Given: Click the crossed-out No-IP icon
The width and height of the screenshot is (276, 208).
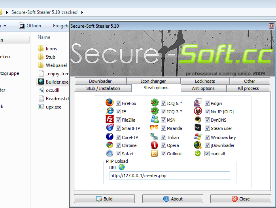Looking at the screenshot, I should click(x=198, y=111).
